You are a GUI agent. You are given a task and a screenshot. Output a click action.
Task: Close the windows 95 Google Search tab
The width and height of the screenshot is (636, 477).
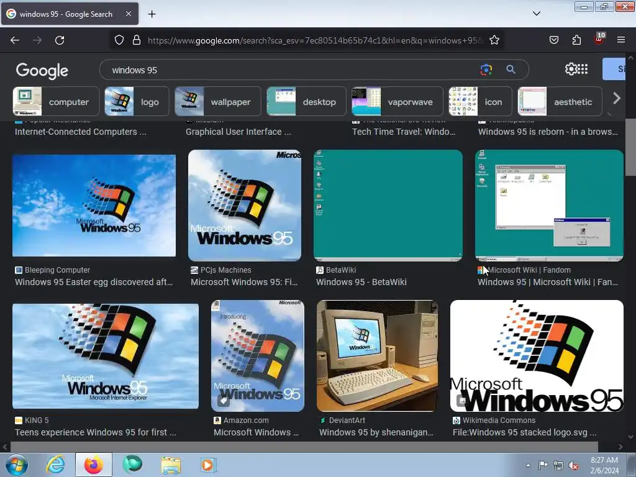(x=128, y=14)
